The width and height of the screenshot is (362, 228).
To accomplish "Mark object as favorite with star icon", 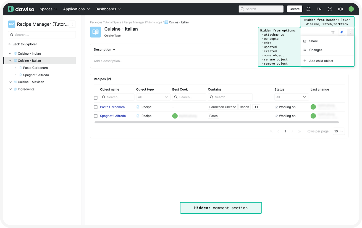I will 333,32.
